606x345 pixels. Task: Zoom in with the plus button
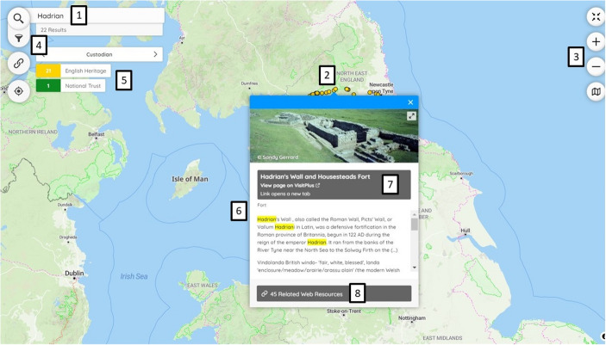[596, 41]
